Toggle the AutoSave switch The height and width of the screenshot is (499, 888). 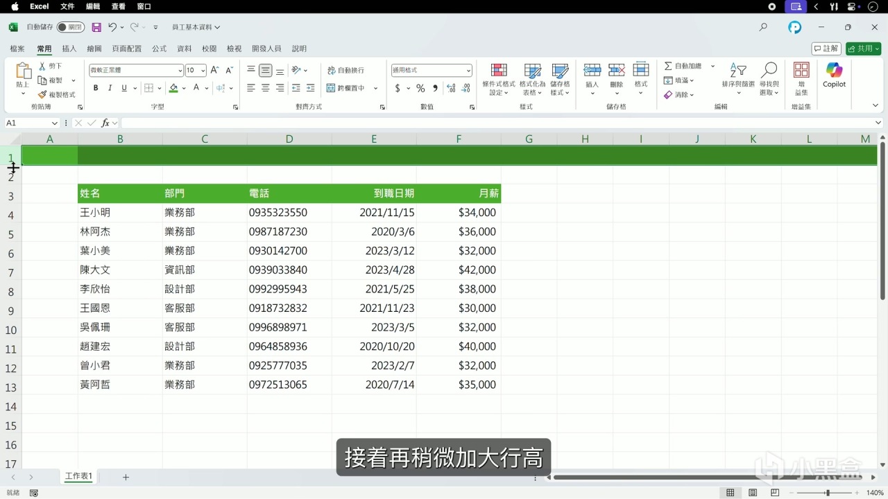[71, 27]
